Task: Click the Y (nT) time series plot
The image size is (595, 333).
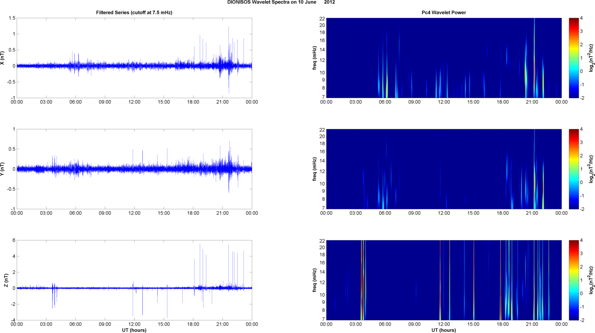Action: tap(134, 169)
